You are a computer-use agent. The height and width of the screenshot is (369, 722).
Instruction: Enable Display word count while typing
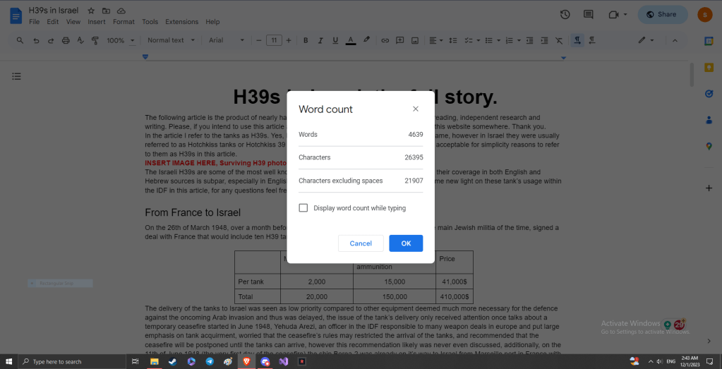[303, 208]
